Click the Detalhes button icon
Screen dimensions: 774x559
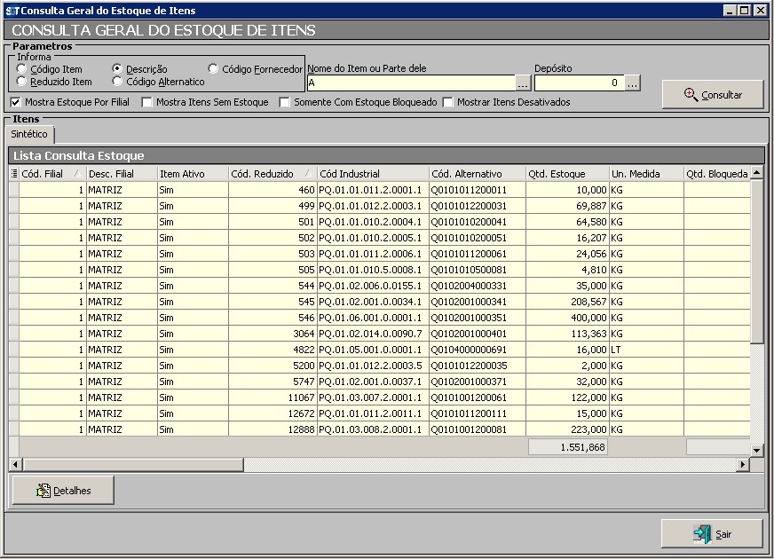click(43, 490)
